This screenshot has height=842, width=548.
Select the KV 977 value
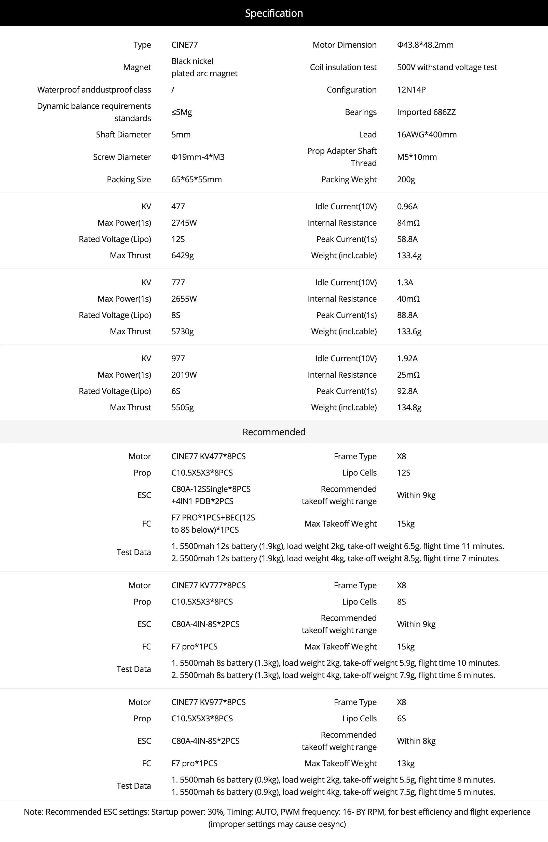(178, 358)
